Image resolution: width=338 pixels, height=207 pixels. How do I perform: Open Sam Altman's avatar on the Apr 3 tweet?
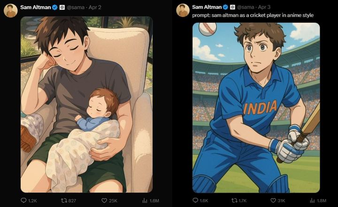[183, 10]
